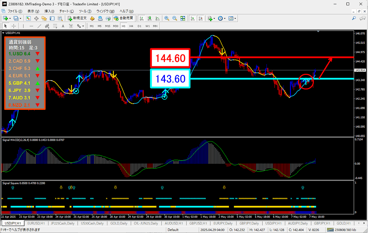Switch to OIL-JUN25,Daily chart tab

tap(146, 223)
